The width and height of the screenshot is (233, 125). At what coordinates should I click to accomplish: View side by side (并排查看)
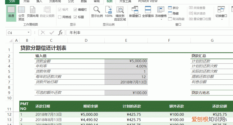tap(197, 8)
